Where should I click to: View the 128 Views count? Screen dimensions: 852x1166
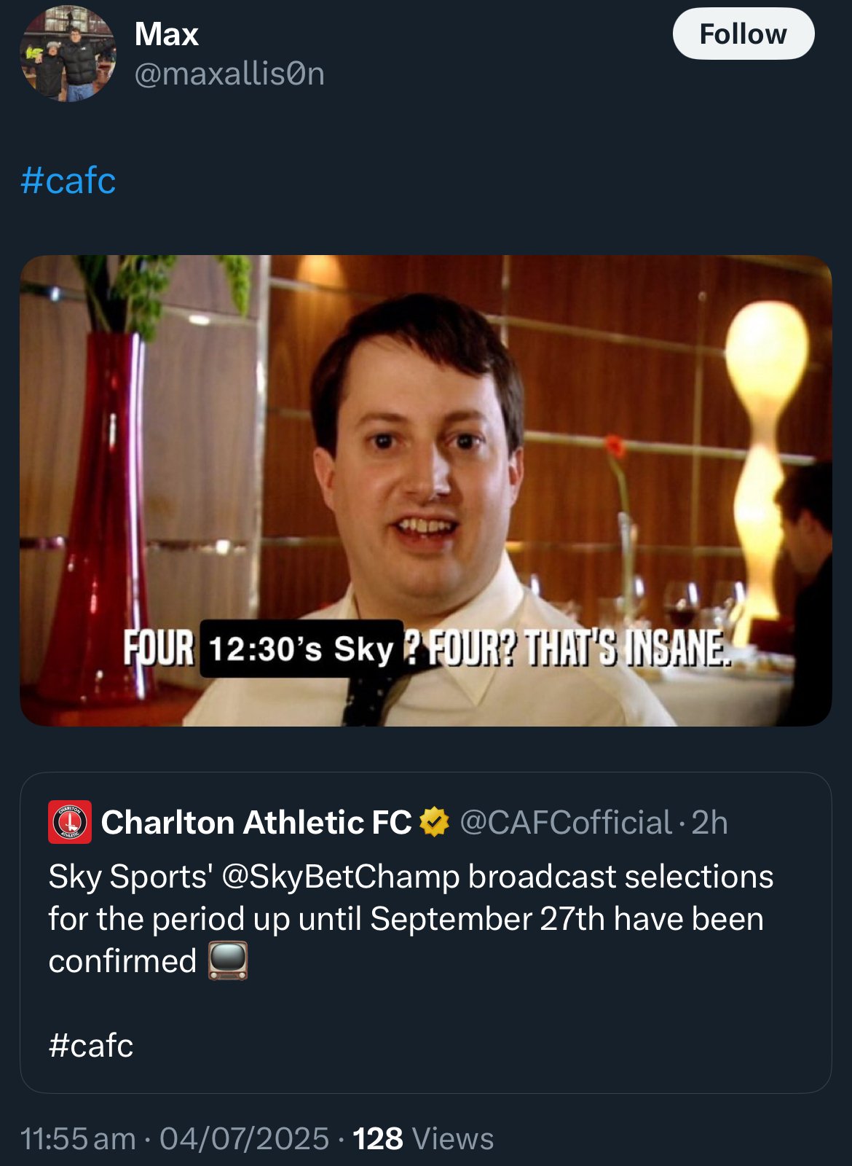coord(423,1138)
